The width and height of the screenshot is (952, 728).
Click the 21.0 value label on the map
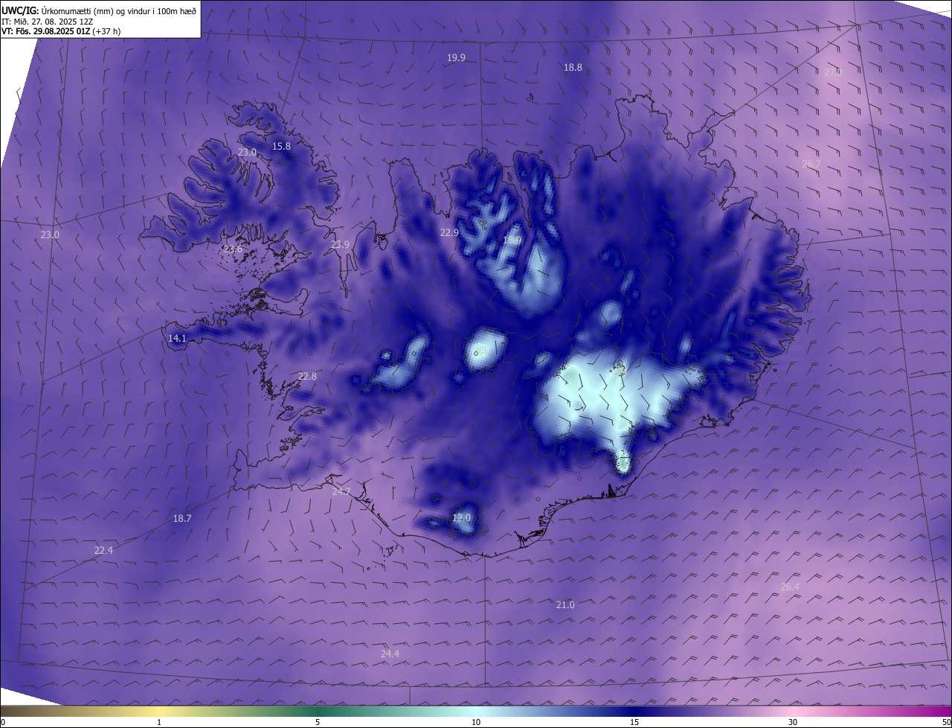[565, 605]
